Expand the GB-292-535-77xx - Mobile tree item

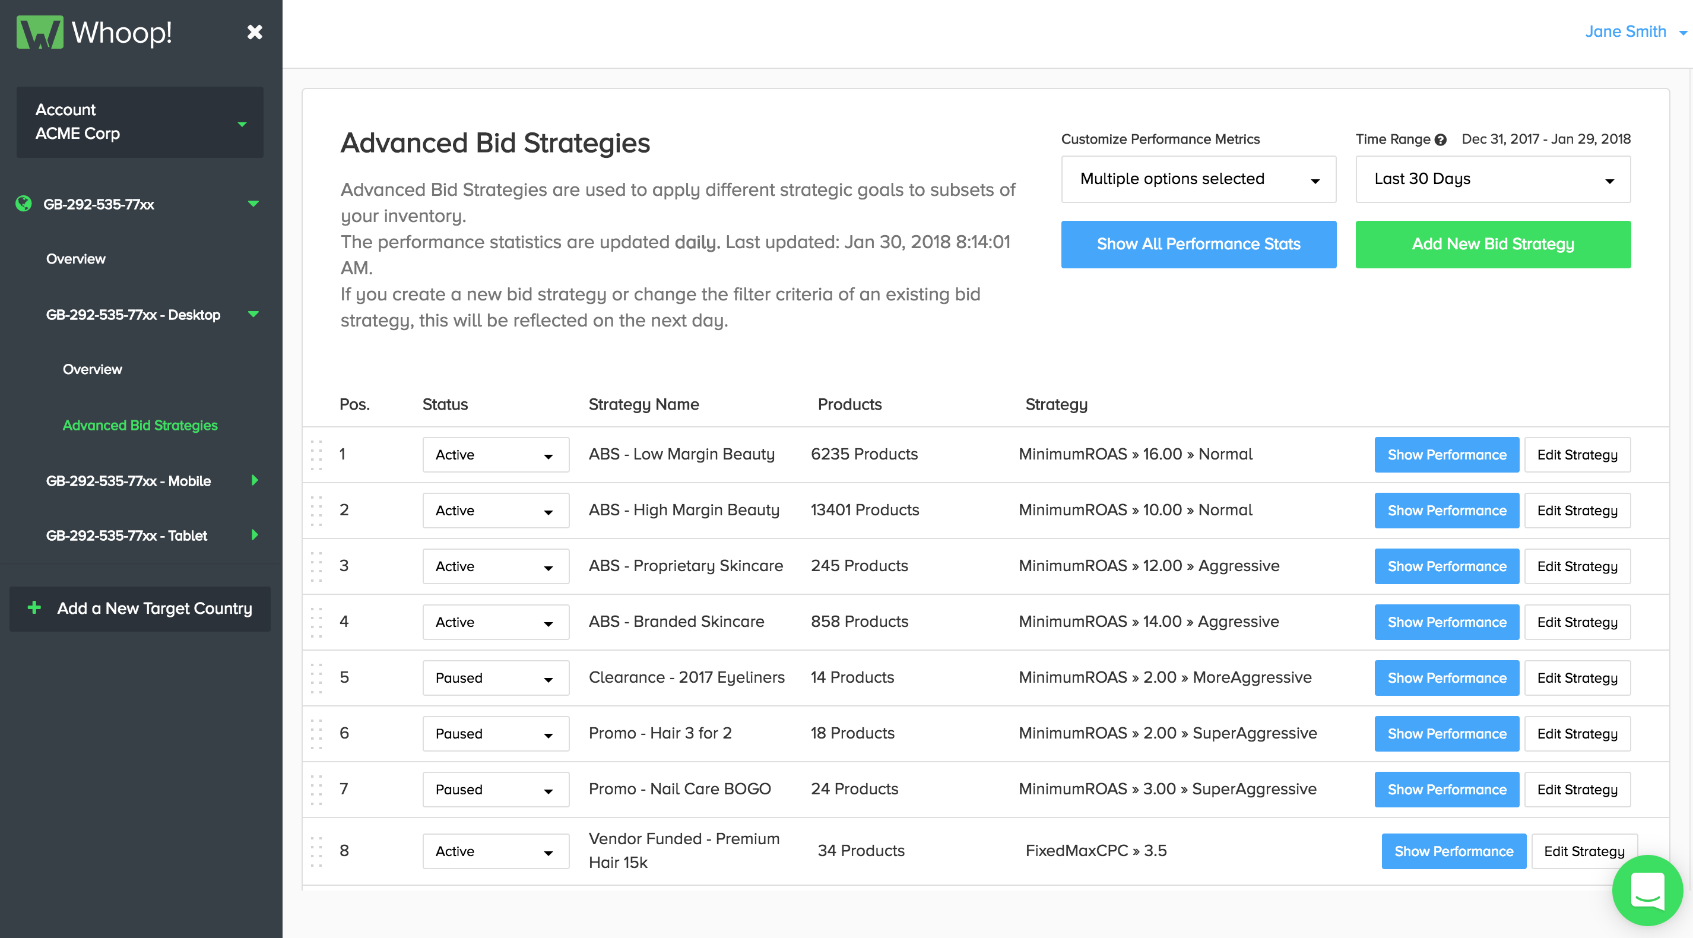254,480
